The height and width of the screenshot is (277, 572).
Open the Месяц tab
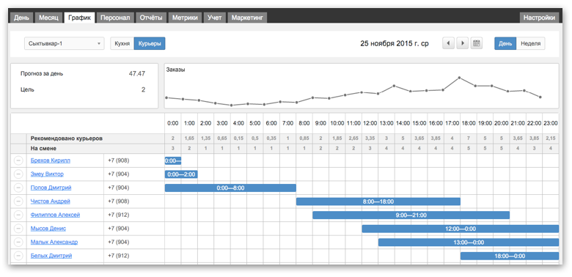coord(48,18)
